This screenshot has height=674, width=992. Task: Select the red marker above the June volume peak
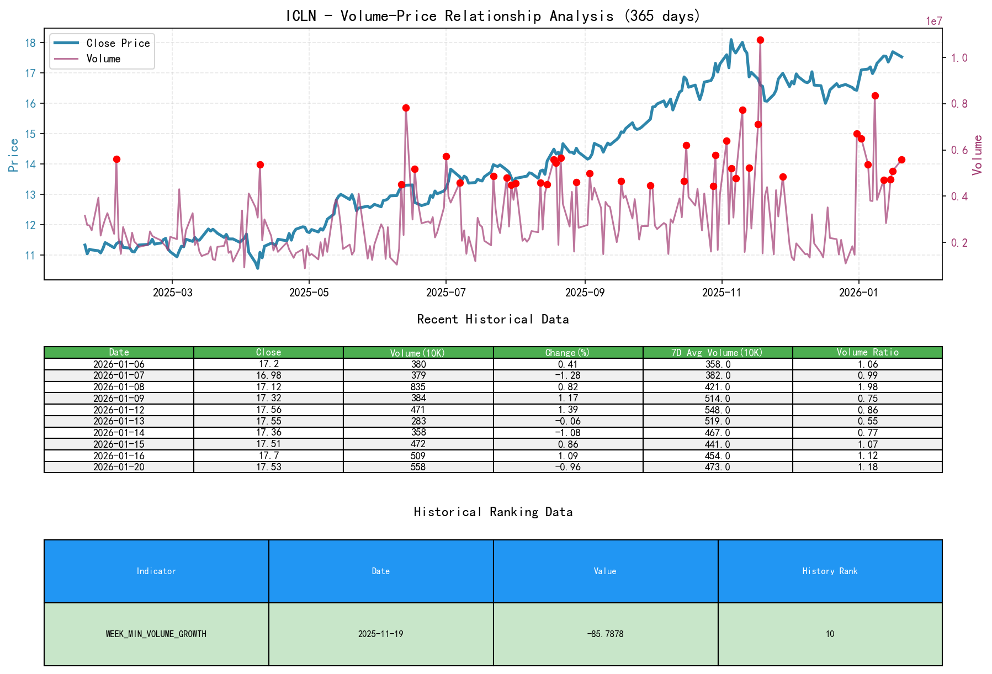(x=406, y=108)
